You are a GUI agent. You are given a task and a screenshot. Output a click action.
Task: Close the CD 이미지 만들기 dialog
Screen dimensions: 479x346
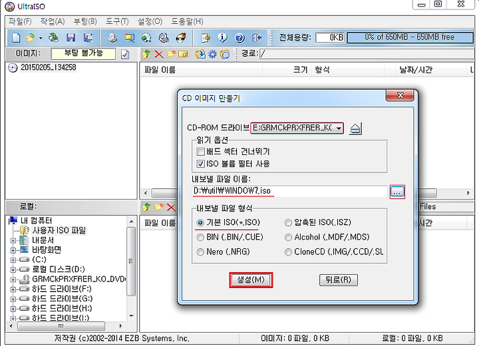point(400,95)
